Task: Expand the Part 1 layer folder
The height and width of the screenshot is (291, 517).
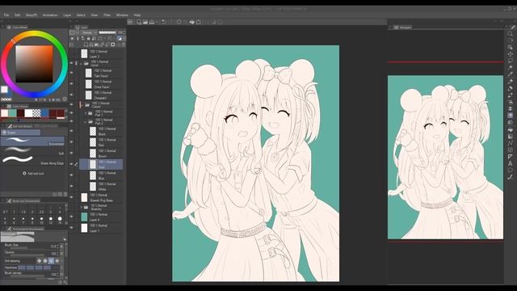Action: 86,113
